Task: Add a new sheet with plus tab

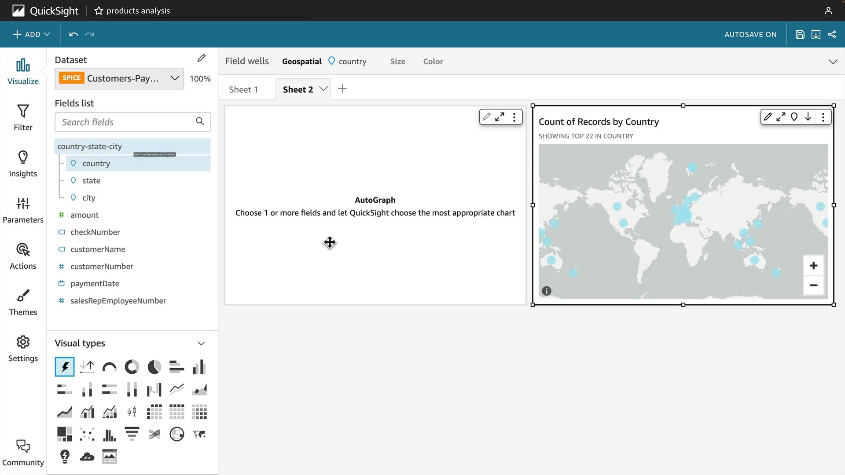Action: tap(342, 89)
